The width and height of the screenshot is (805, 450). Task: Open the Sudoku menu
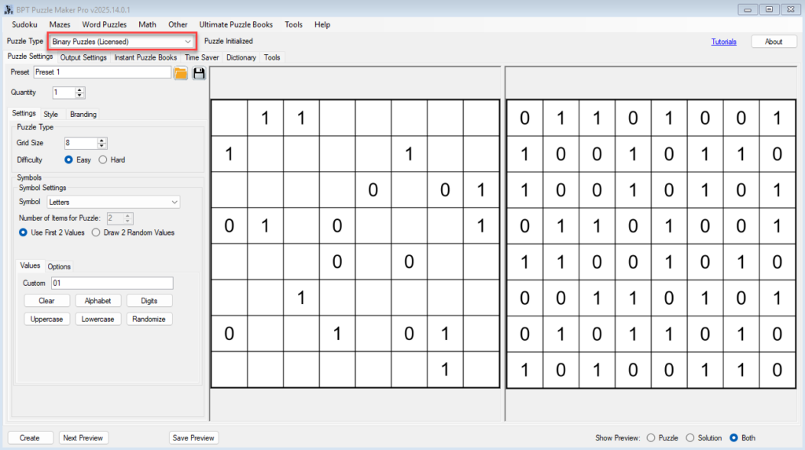click(x=24, y=24)
